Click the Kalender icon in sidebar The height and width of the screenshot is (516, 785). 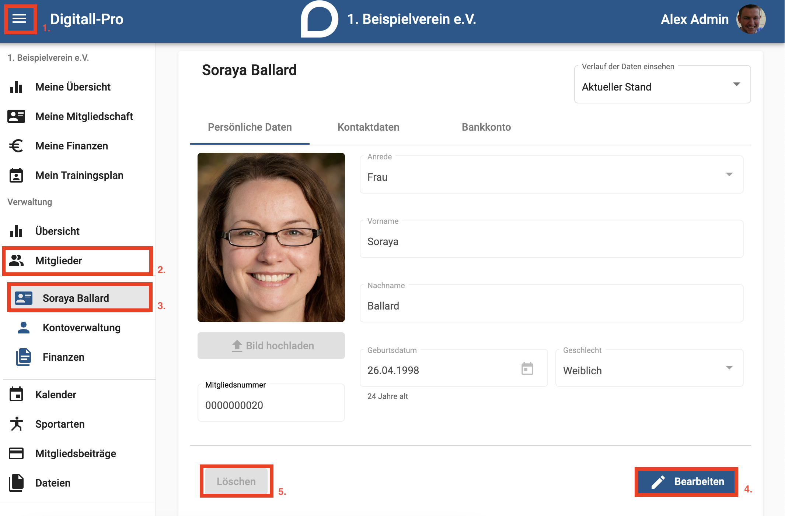(16, 395)
